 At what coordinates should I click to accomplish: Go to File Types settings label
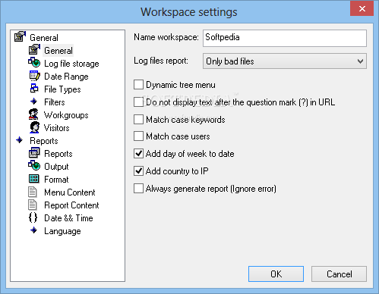point(62,89)
